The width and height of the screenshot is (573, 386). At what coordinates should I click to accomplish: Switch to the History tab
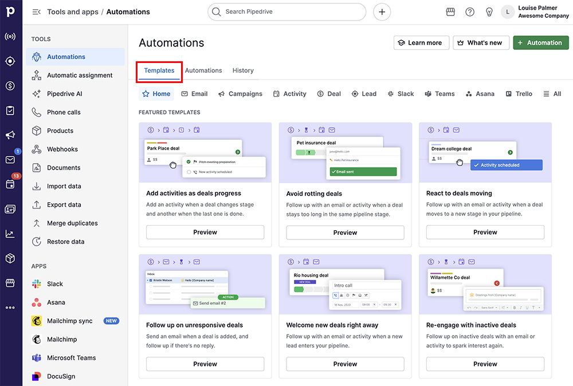coord(243,70)
